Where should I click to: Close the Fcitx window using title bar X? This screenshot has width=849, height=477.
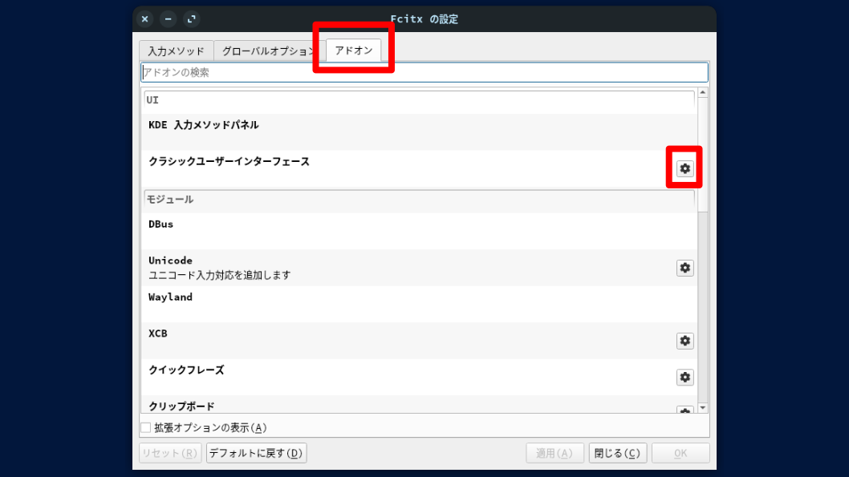click(145, 18)
